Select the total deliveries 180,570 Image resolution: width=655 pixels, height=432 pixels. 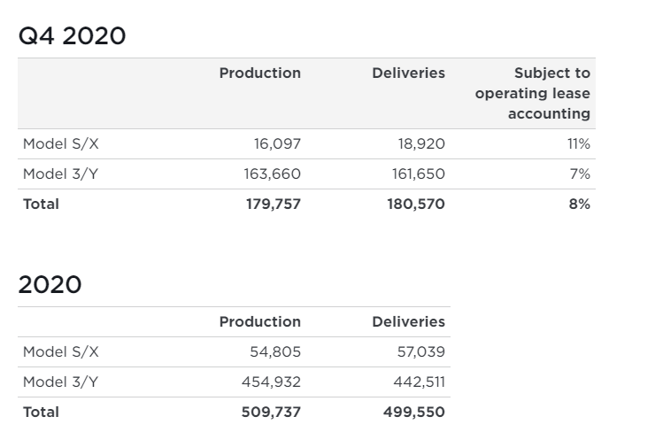click(x=416, y=204)
